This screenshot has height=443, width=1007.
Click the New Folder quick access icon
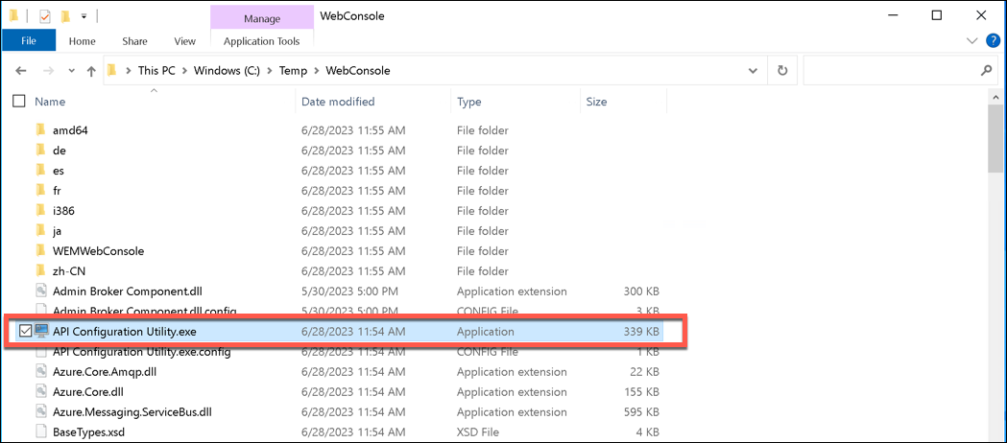click(65, 15)
